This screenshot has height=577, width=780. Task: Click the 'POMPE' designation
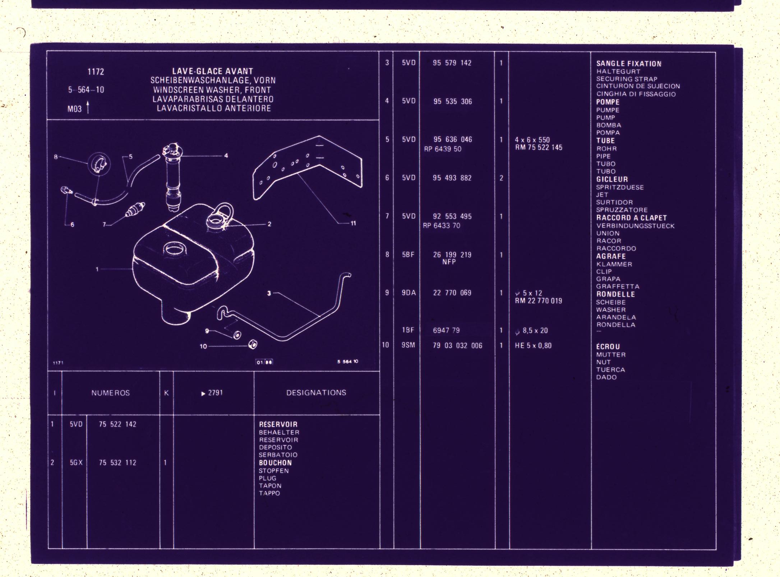608,102
